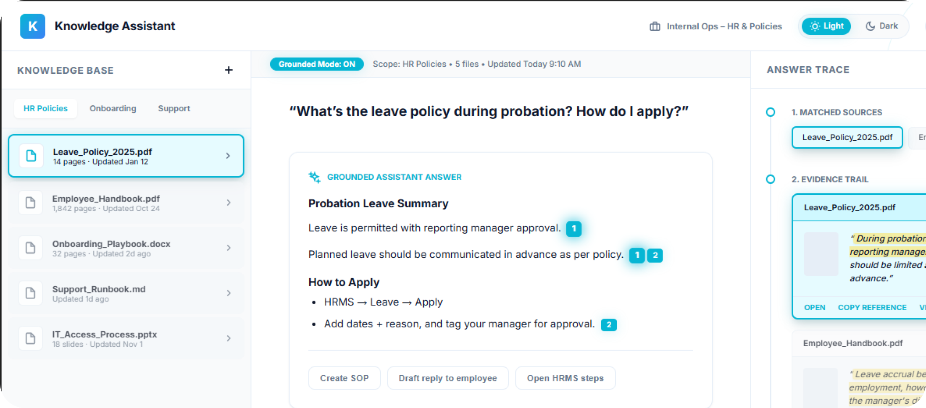Click the IT_Access_Process.pptx file icon
This screenshot has width=926, height=408.
click(x=31, y=338)
